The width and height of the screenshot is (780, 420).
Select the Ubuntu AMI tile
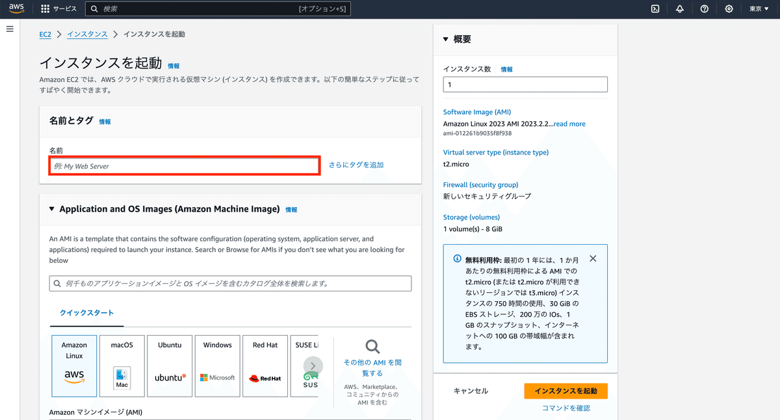click(170, 366)
